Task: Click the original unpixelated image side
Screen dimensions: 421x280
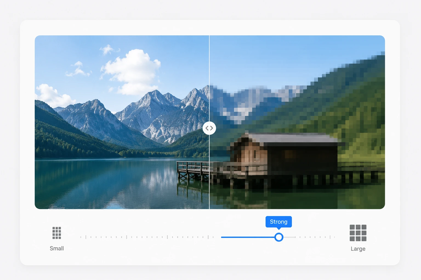Action: [x=122, y=122]
